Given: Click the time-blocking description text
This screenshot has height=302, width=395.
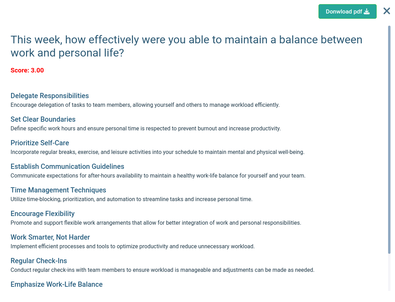Looking at the screenshot, I should click(132, 199).
